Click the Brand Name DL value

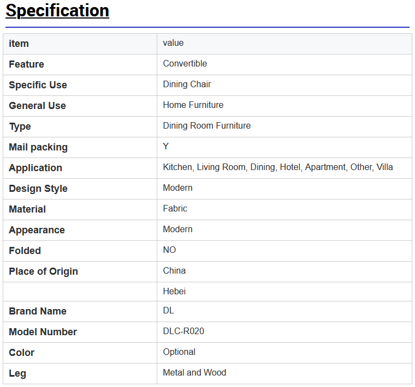(168, 310)
